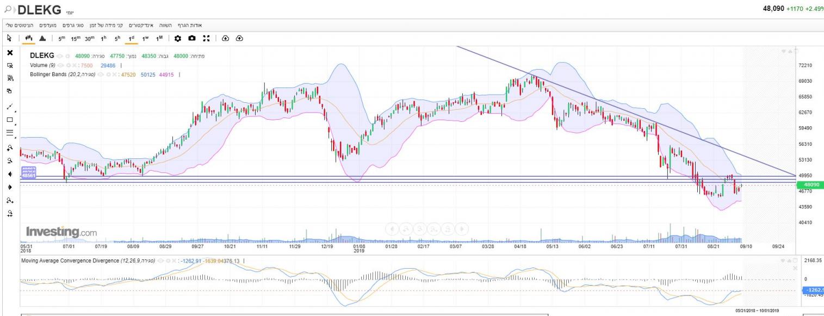Click the symbol search magnifier icon
This screenshot has height=316, width=824.
8,10
